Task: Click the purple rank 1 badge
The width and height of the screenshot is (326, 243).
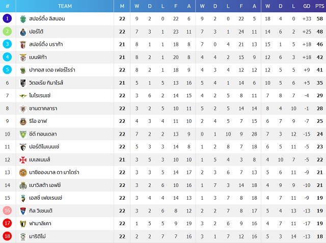Action: point(7,18)
